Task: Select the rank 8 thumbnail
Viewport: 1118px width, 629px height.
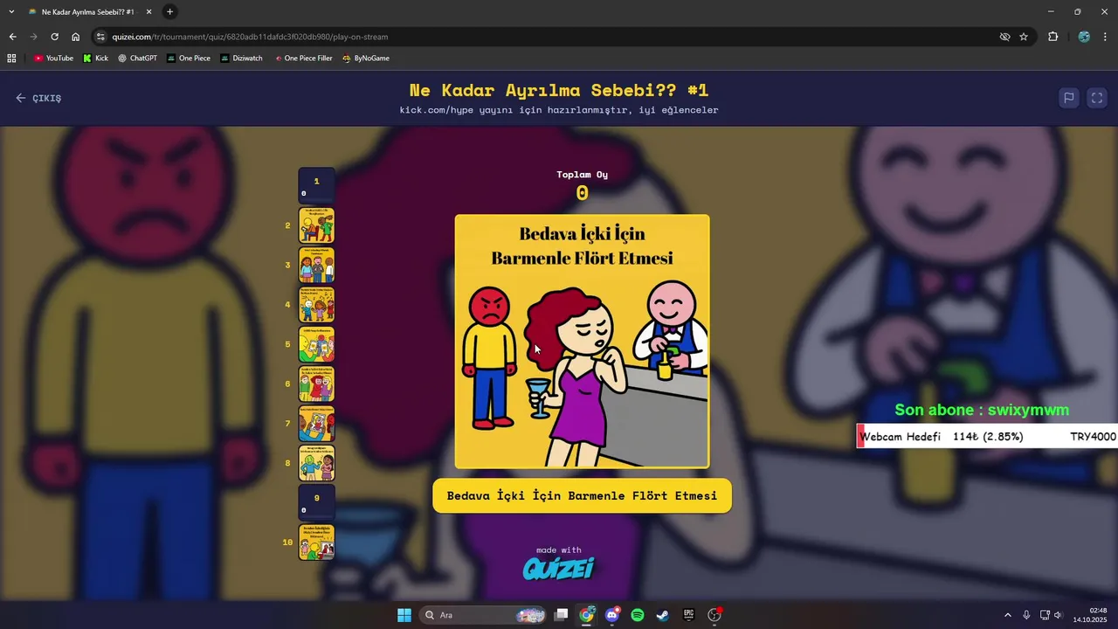Action: coord(316,463)
